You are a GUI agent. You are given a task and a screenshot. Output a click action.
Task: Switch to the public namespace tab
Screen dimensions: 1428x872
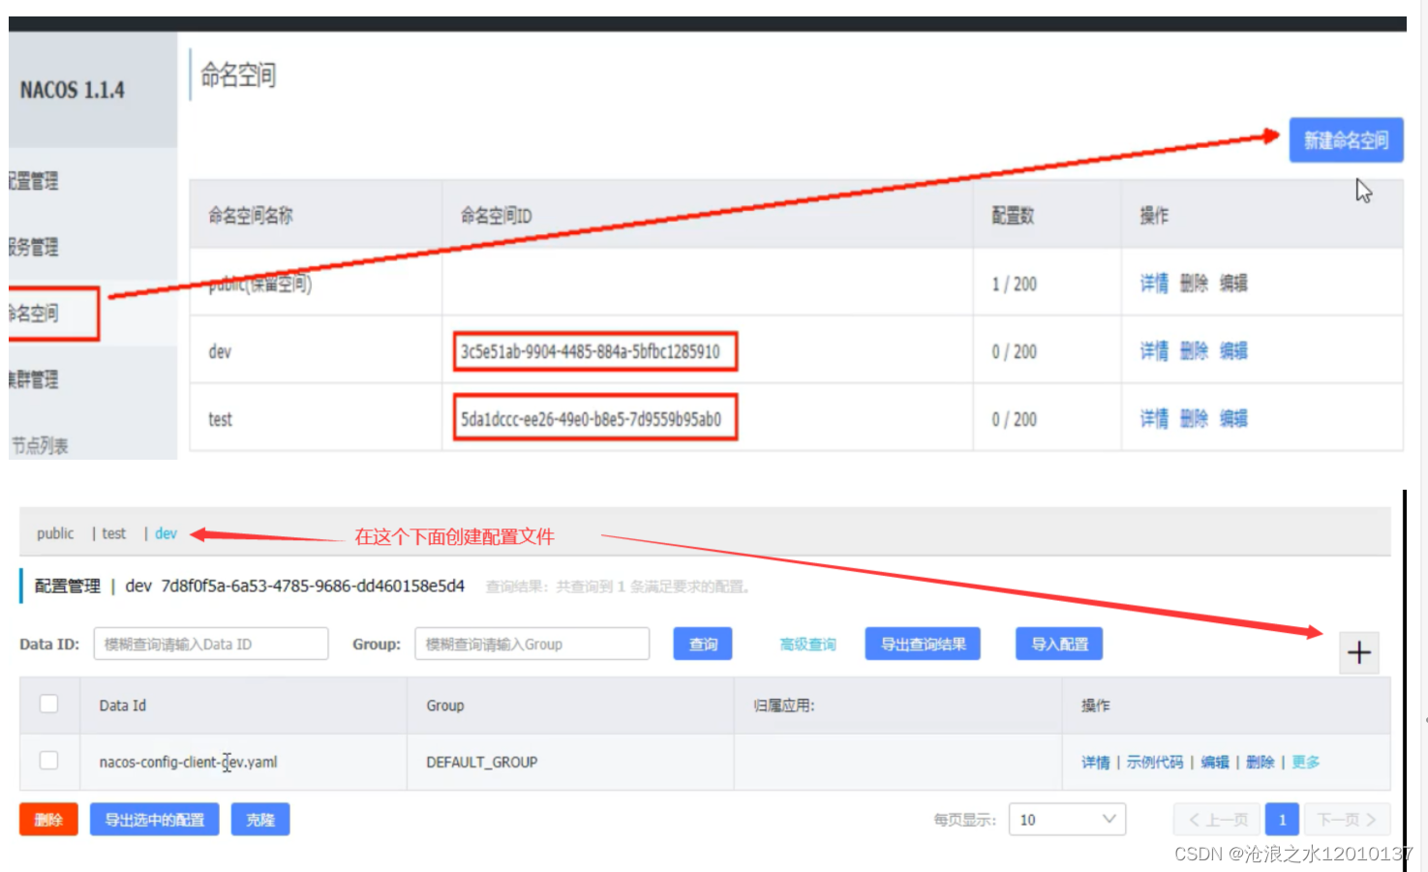55,533
